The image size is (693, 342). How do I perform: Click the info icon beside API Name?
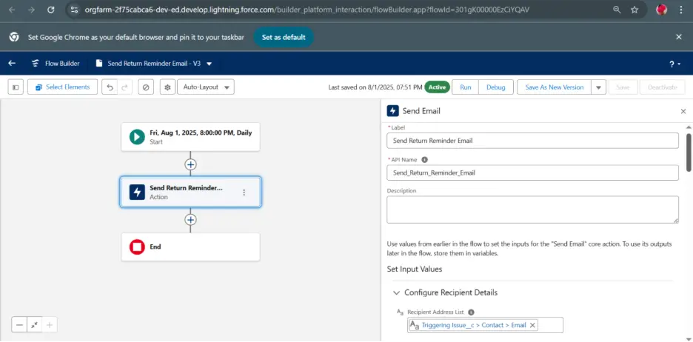(x=425, y=159)
